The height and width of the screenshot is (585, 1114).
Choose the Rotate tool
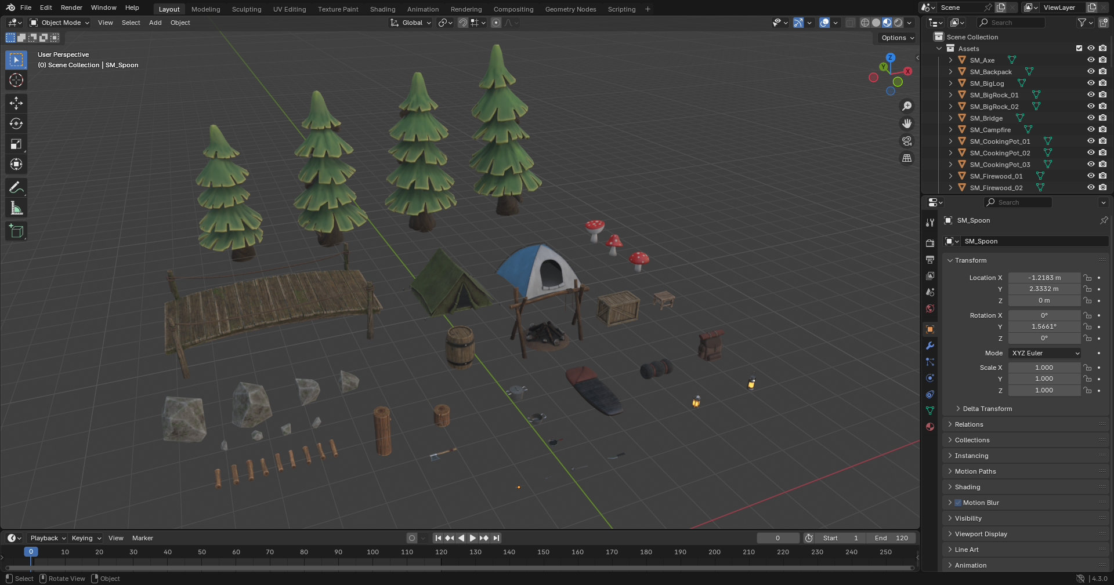[x=16, y=123]
